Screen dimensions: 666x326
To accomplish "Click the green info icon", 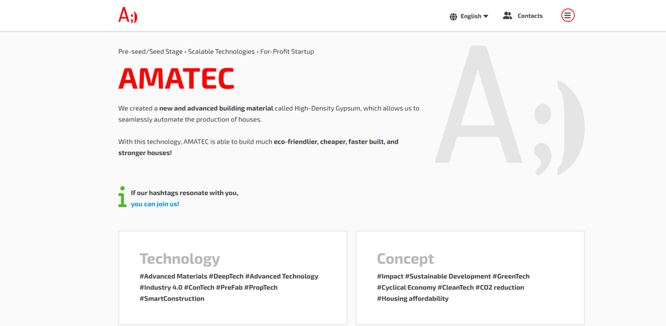I will point(122,197).
